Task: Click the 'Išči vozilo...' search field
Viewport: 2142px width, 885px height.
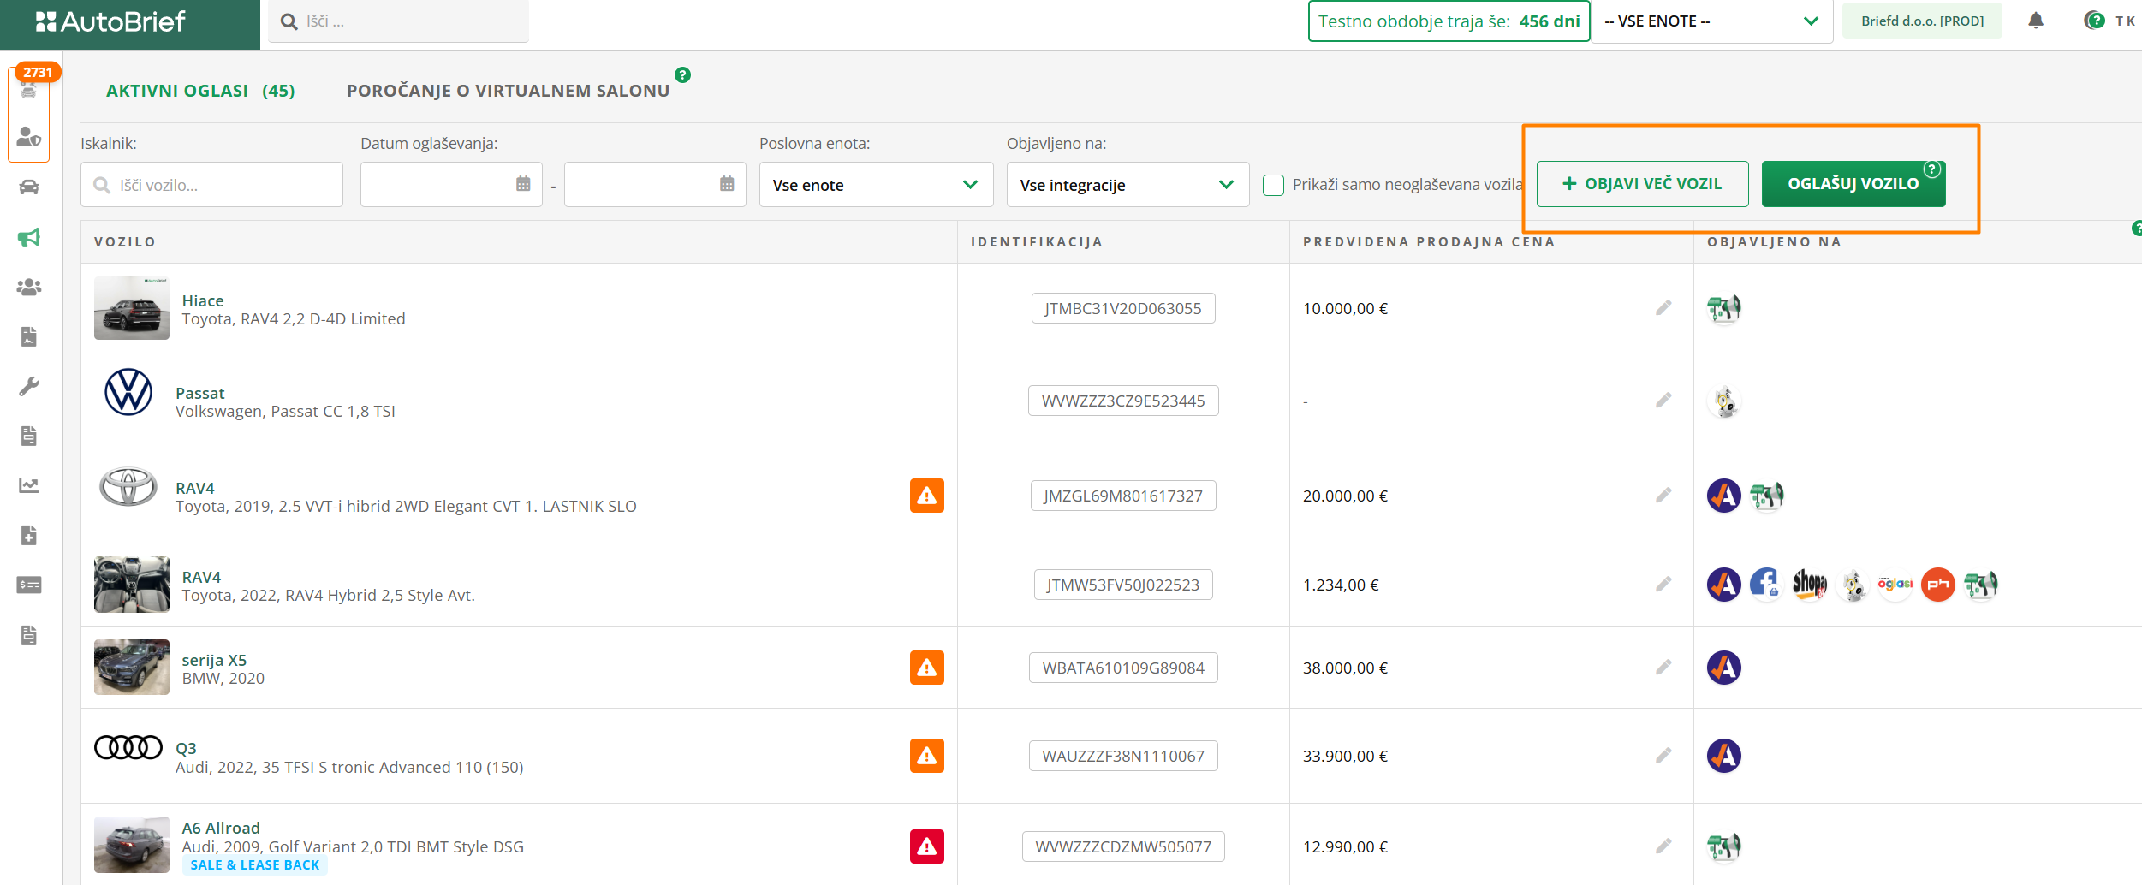Action: click(211, 185)
